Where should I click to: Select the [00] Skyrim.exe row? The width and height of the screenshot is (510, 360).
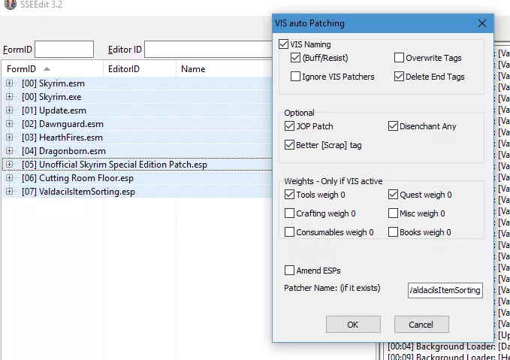[137, 97]
